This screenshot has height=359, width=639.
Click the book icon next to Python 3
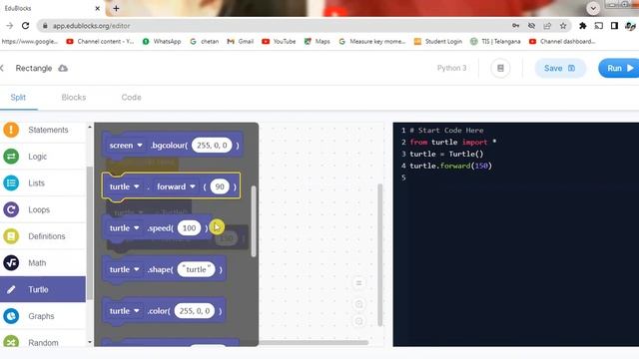click(x=500, y=68)
